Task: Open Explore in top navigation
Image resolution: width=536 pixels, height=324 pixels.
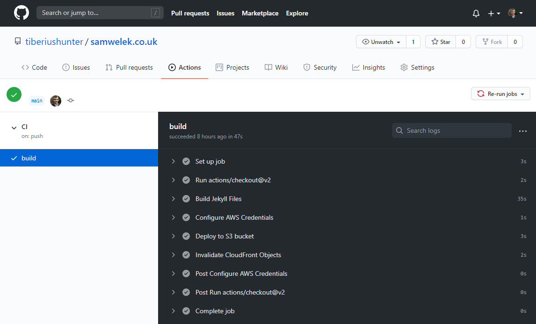Action: point(297,14)
